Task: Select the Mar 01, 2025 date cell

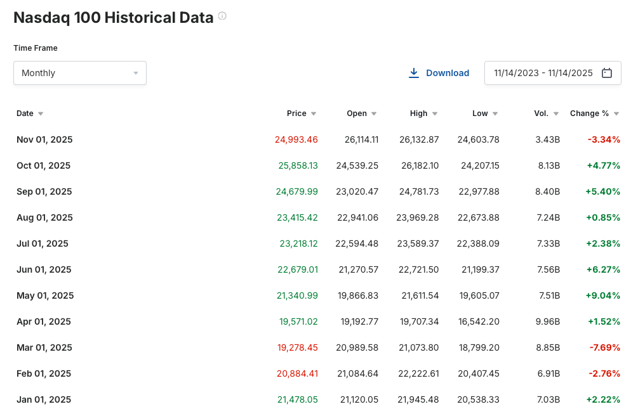Action: coord(44,348)
